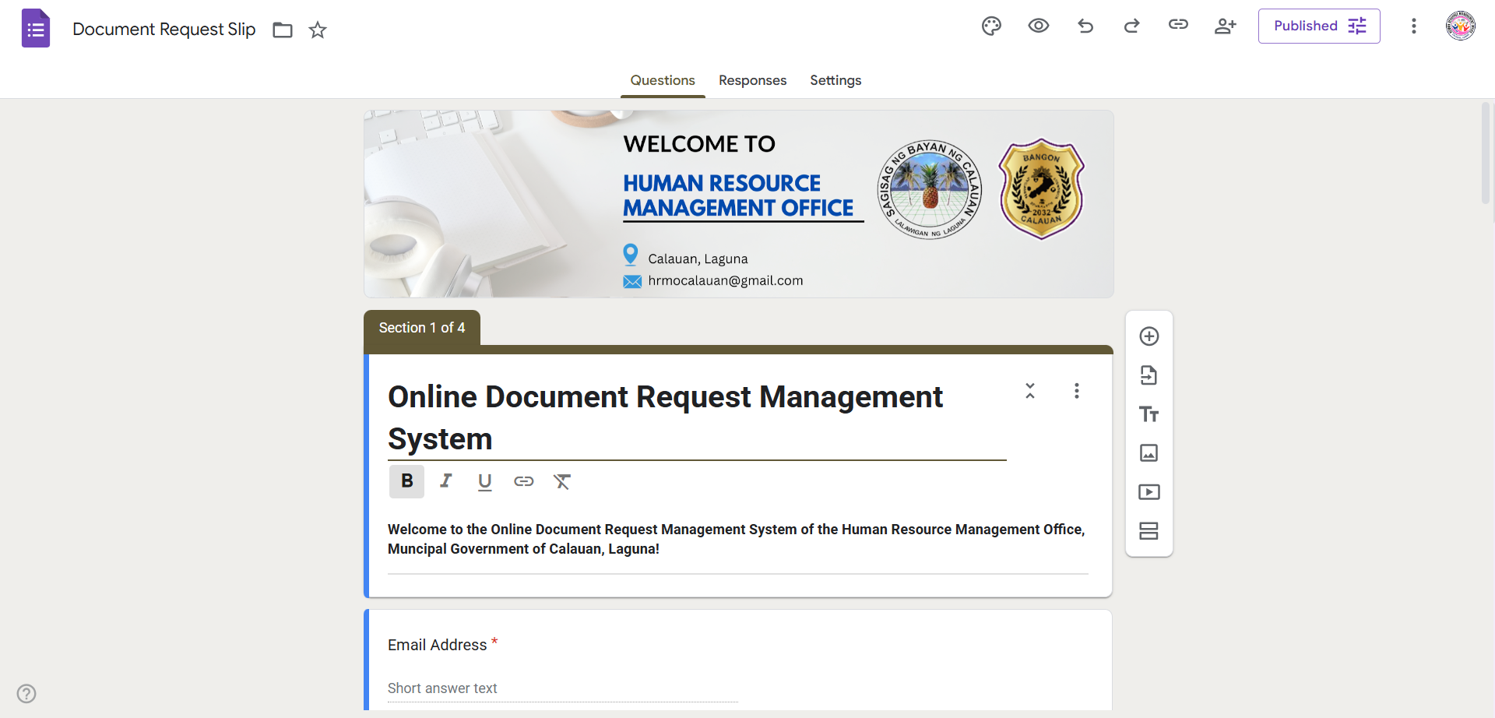The image size is (1495, 718).
Task: Move form to folder icon
Action: 283,30
